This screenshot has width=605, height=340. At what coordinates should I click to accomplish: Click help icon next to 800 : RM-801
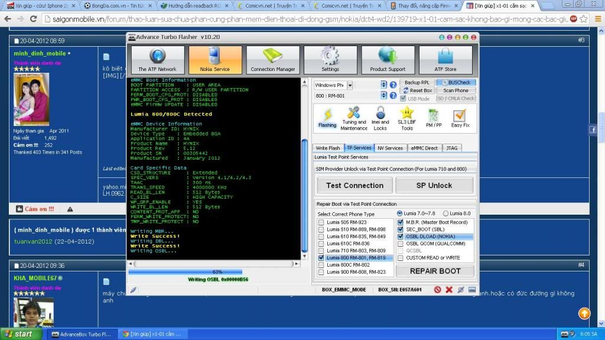click(x=393, y=95)
